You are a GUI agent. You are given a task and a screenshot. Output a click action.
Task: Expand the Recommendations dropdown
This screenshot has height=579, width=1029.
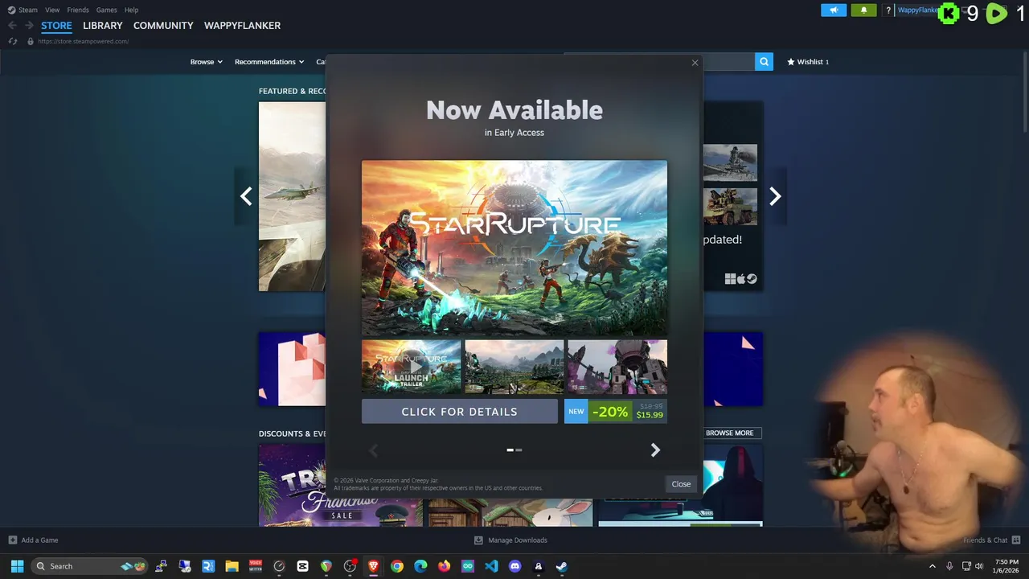pos(269,62)
